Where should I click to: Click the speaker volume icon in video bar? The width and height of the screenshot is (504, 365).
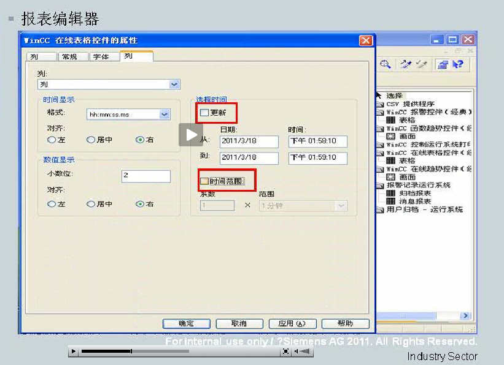point(296,351)
